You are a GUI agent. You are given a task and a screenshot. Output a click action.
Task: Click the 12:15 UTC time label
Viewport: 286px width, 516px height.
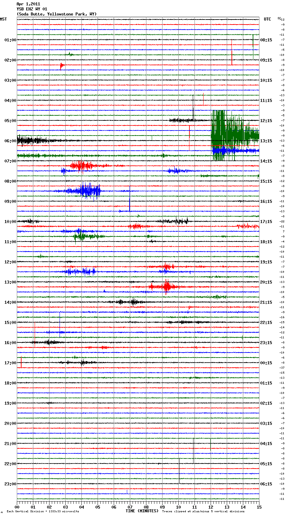[266, 121]
